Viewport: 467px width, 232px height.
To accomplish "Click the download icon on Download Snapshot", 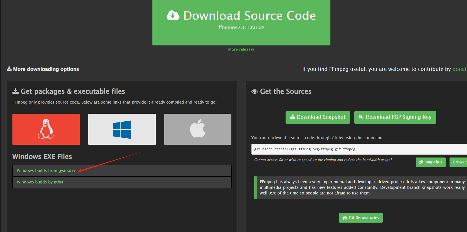I will coord(293,117).
